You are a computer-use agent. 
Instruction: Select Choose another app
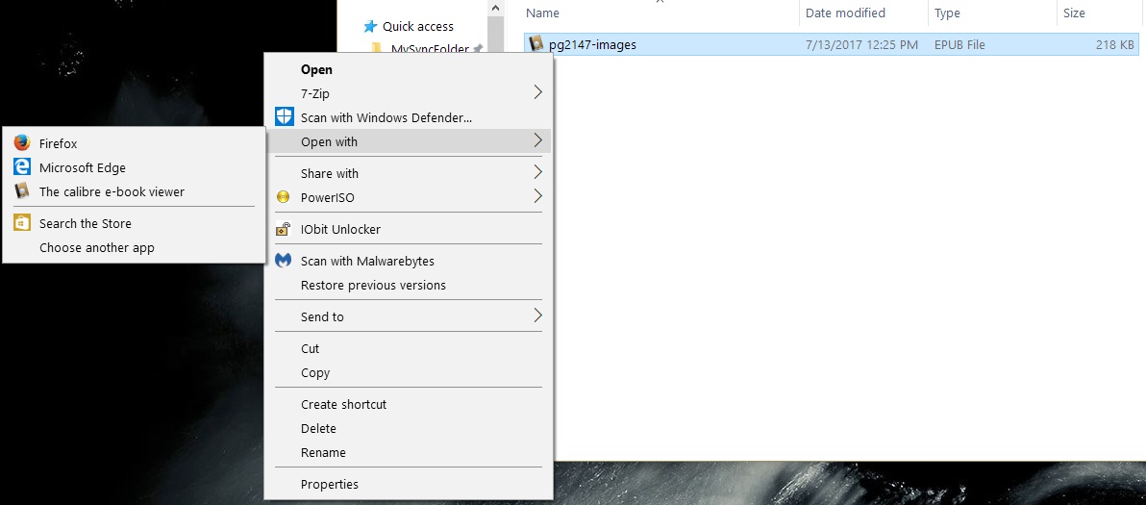[96, 247]
